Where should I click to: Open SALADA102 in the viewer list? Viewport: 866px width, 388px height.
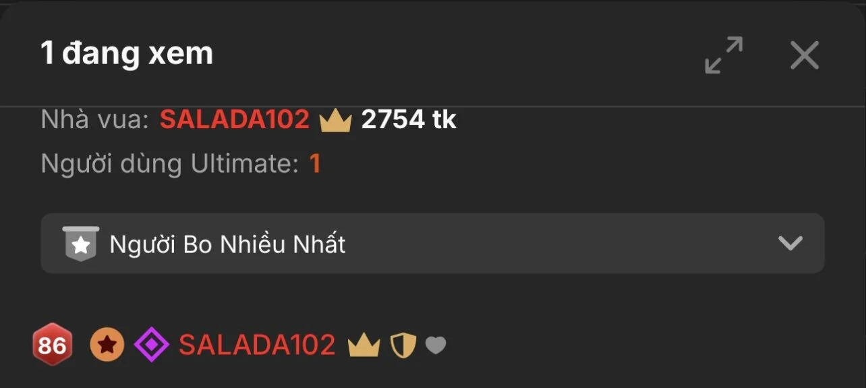click(x=257, y=345)
